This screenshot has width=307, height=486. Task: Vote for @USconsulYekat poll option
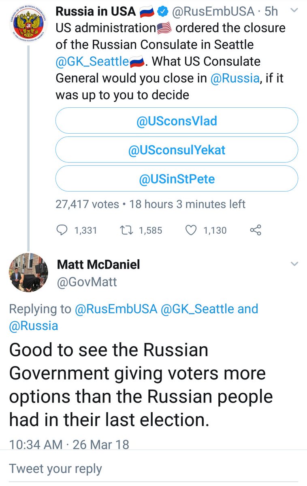(x=177, y=150)
